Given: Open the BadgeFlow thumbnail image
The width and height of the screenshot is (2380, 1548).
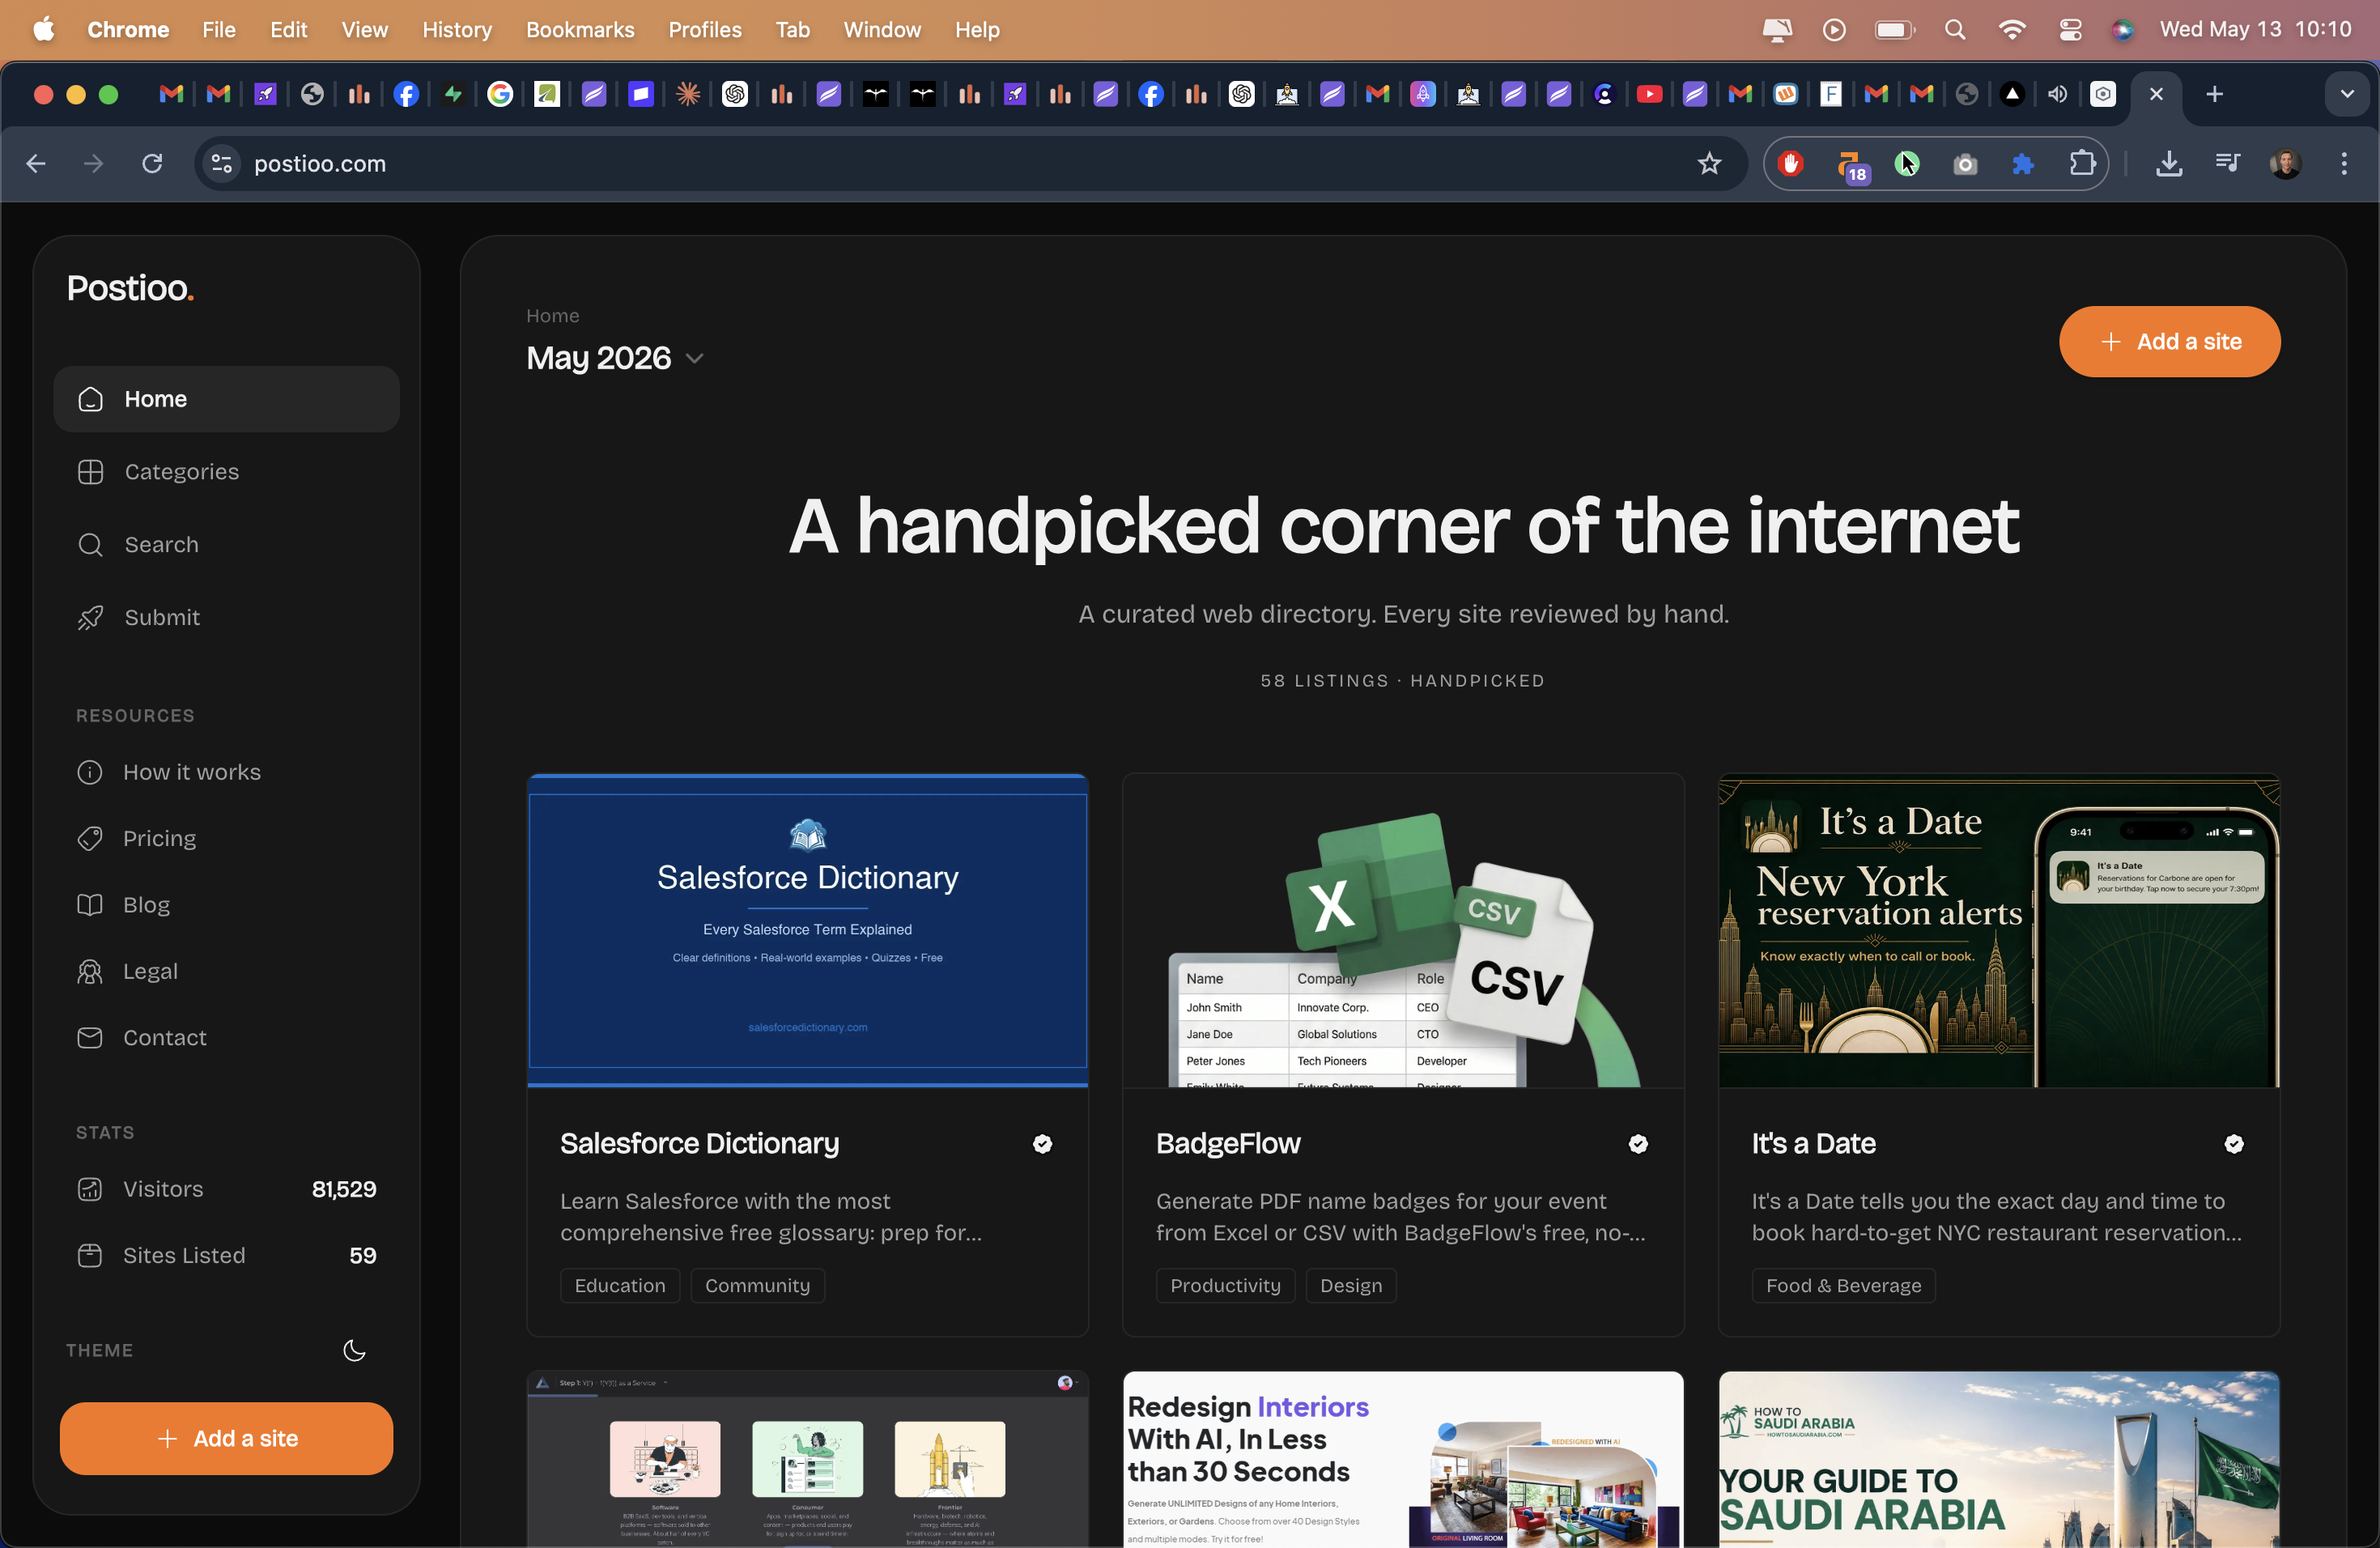Looking at the screenshot, I should [1403, 930].
